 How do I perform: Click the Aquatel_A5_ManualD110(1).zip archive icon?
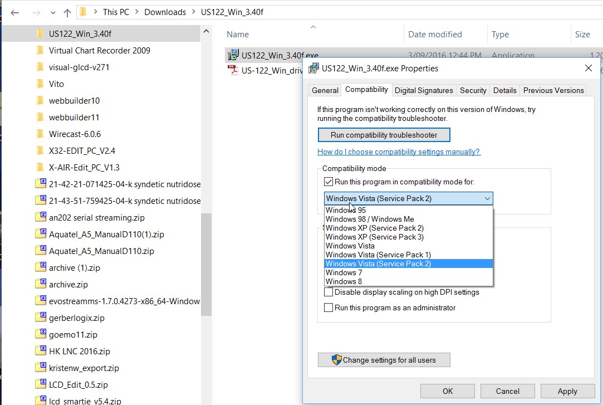[x=41, y=233]
